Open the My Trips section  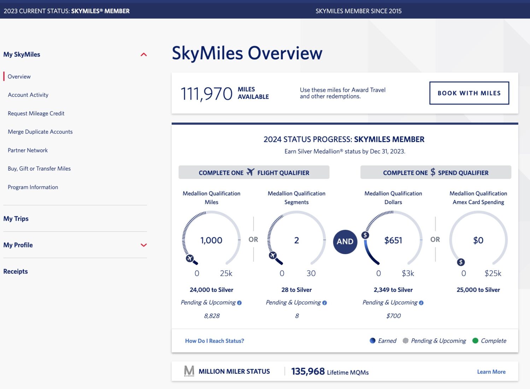click(x=16, y=218)
